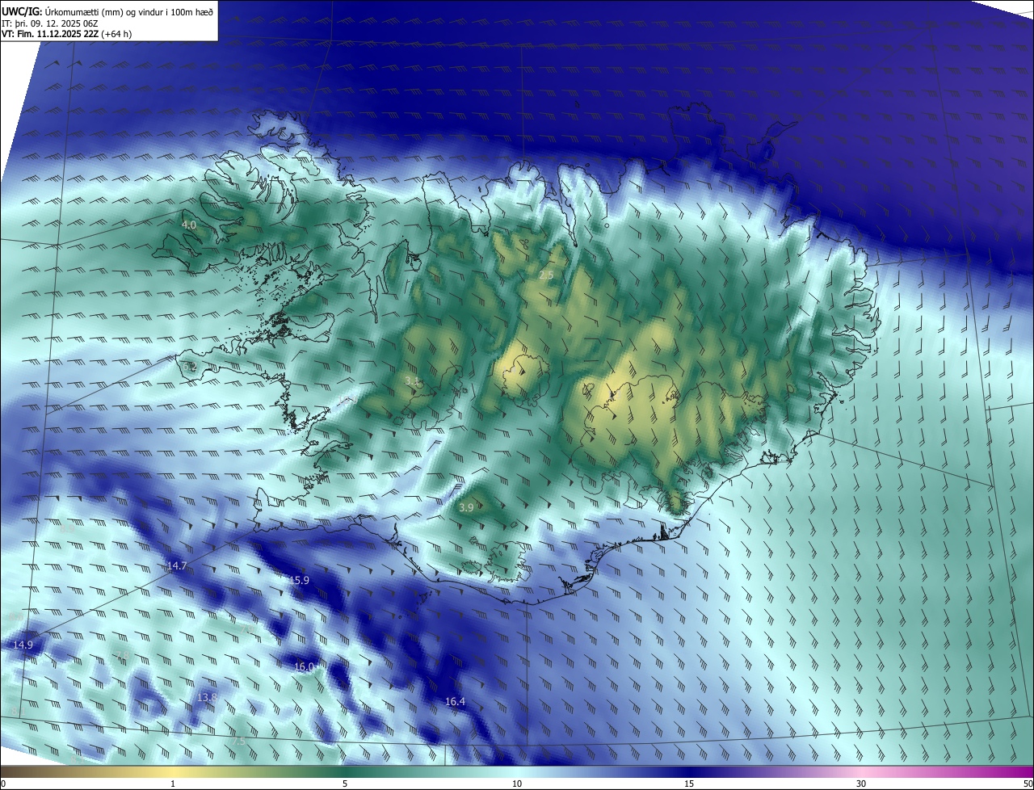Image resolution: width=1034 pixels, height=790 pixels.
Task: Click the UWC/IG Úrkomumætti title line
Action: pos(107,11)
